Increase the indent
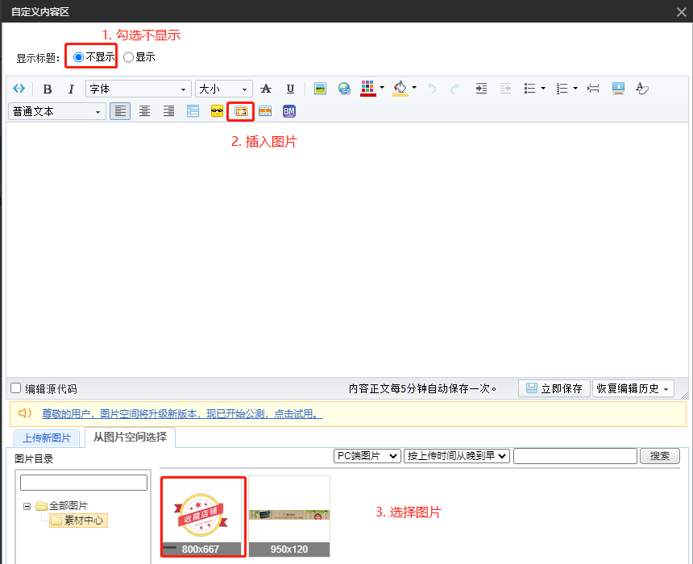This screenshot has width=693, height=564. (x=481, y=89)
